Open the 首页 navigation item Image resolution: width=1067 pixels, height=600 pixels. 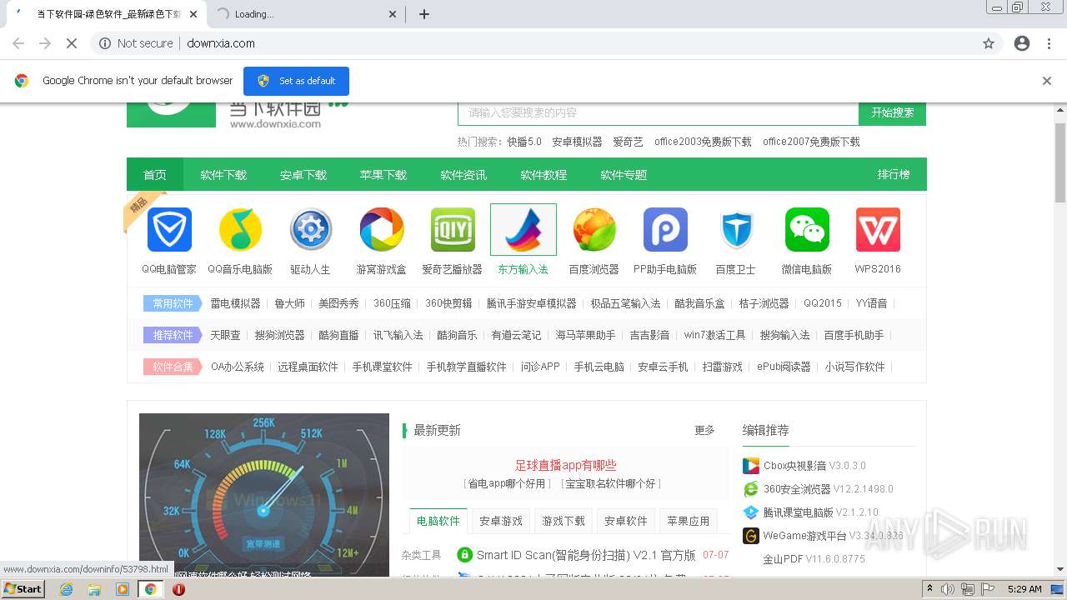point(155,175)
